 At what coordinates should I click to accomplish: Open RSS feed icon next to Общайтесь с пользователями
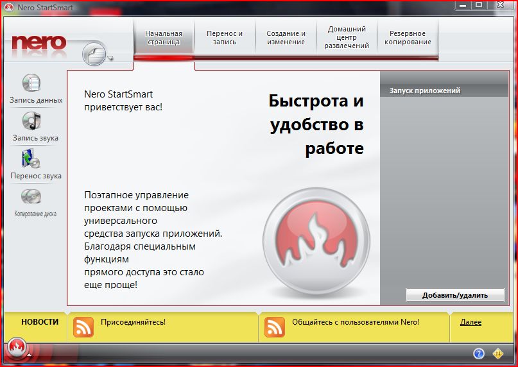click(x=275, y=327)
